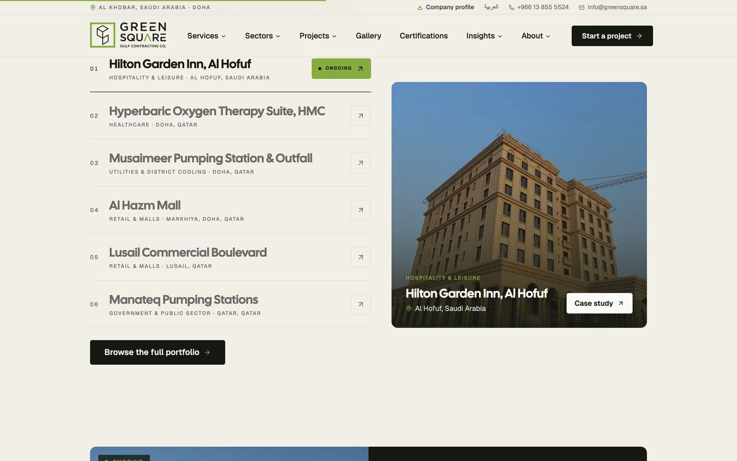Select Hilton Garden Inn, Al Hofuf list title
737x461 pixels.
[180, 64]
